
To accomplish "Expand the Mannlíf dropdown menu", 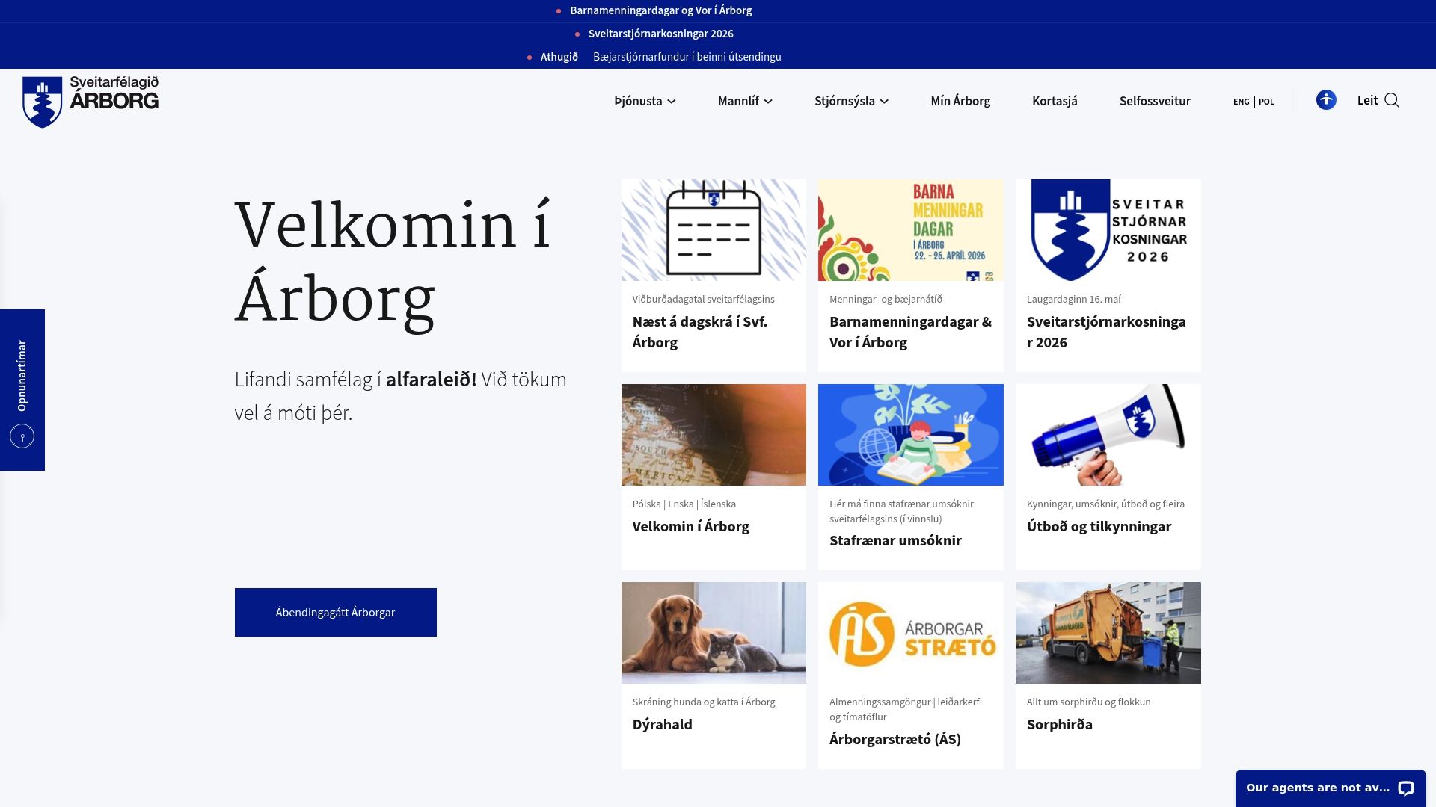I will coord(745,101).
